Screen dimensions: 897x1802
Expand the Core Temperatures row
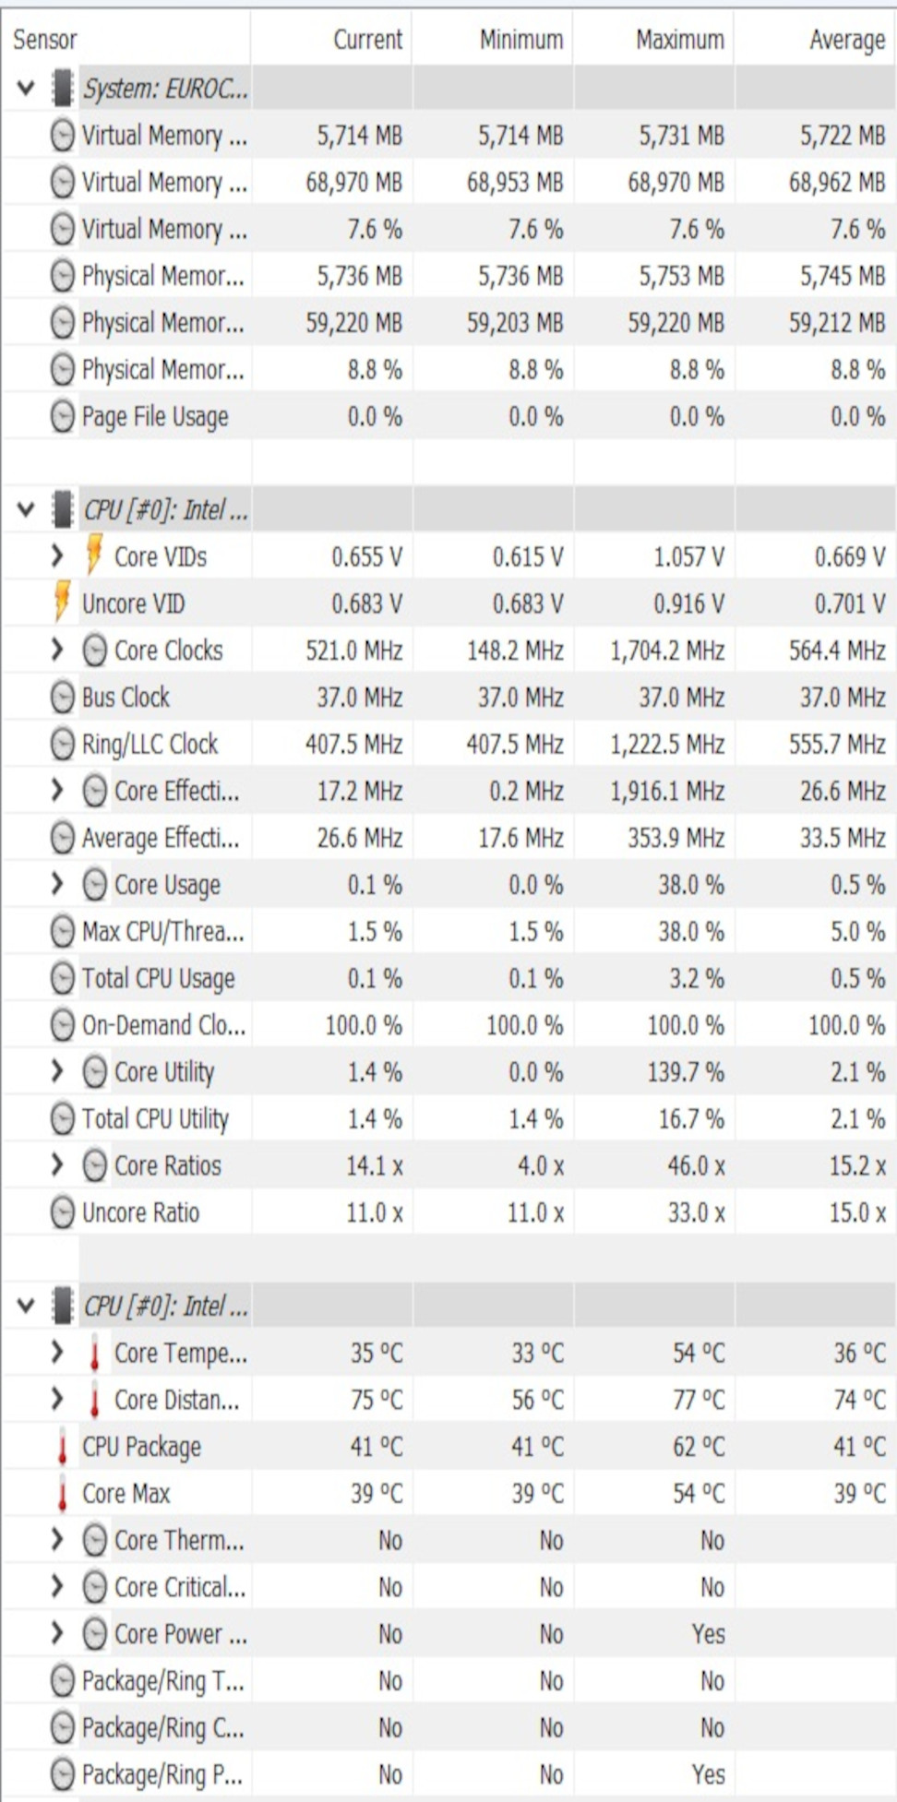coord(57,1353)
